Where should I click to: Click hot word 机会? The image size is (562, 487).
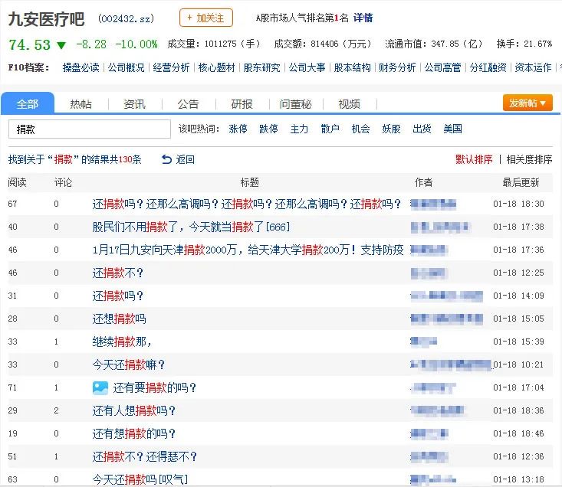click(x=360, y=129)
